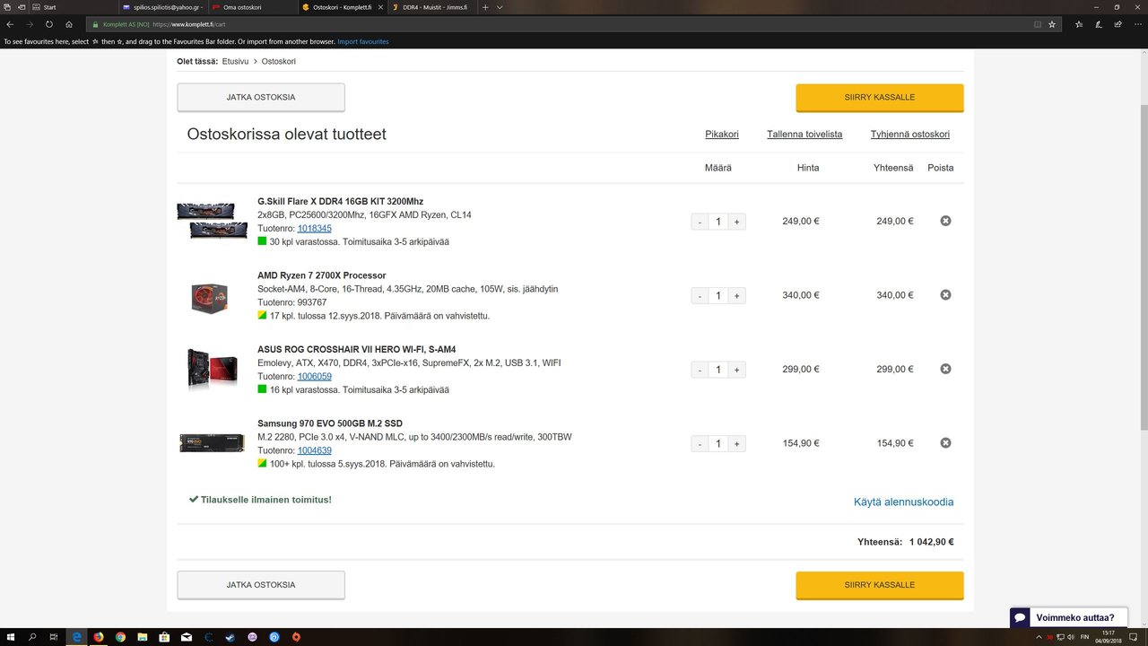Open product number 1006059 link
The height and width of the screenshot is (646, 1148).
(x=315, y=377)
